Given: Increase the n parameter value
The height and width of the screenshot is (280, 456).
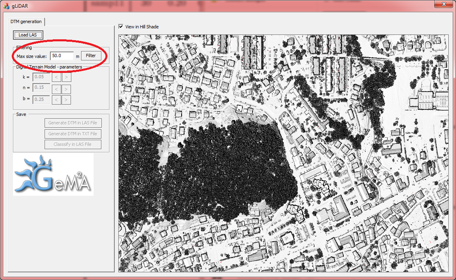Looking at the screenshot, I should click(x=66, y=89).
